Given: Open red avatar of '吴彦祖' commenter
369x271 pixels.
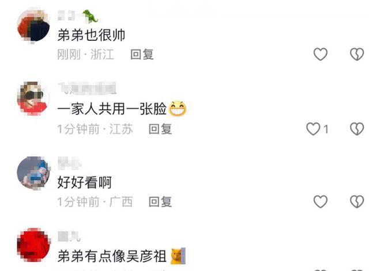Looking at the screenshot, I should (33, 245).
